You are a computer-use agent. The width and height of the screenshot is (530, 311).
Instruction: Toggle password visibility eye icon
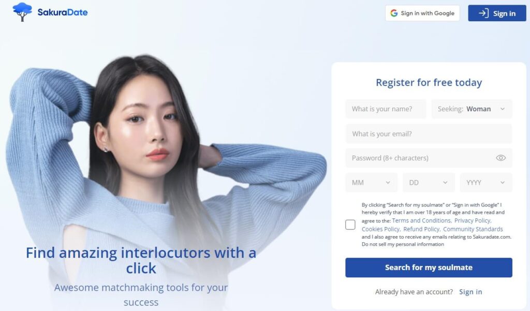[x=500, y=158]
